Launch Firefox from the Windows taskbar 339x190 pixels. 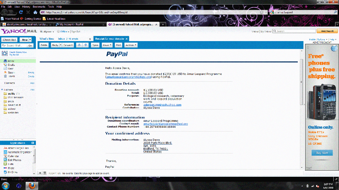[x=32, y=186]
